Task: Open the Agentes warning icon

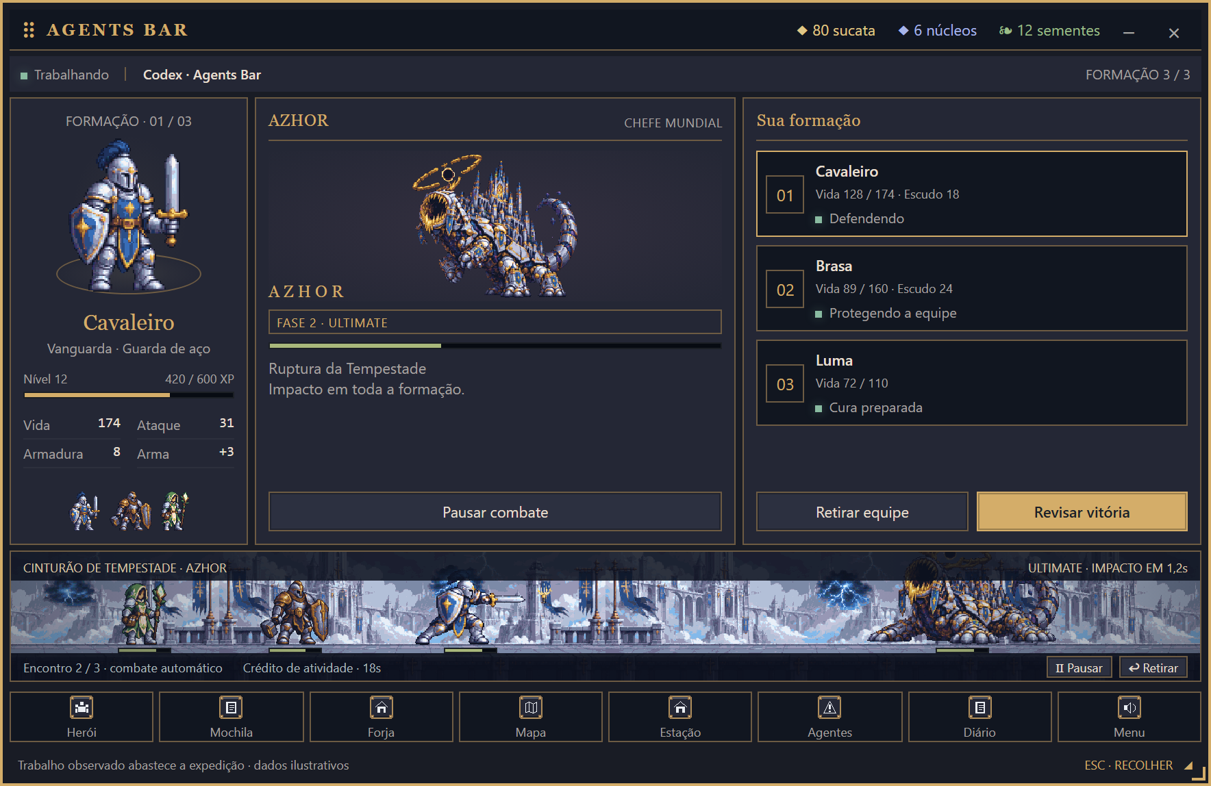Action: point(829,707)
